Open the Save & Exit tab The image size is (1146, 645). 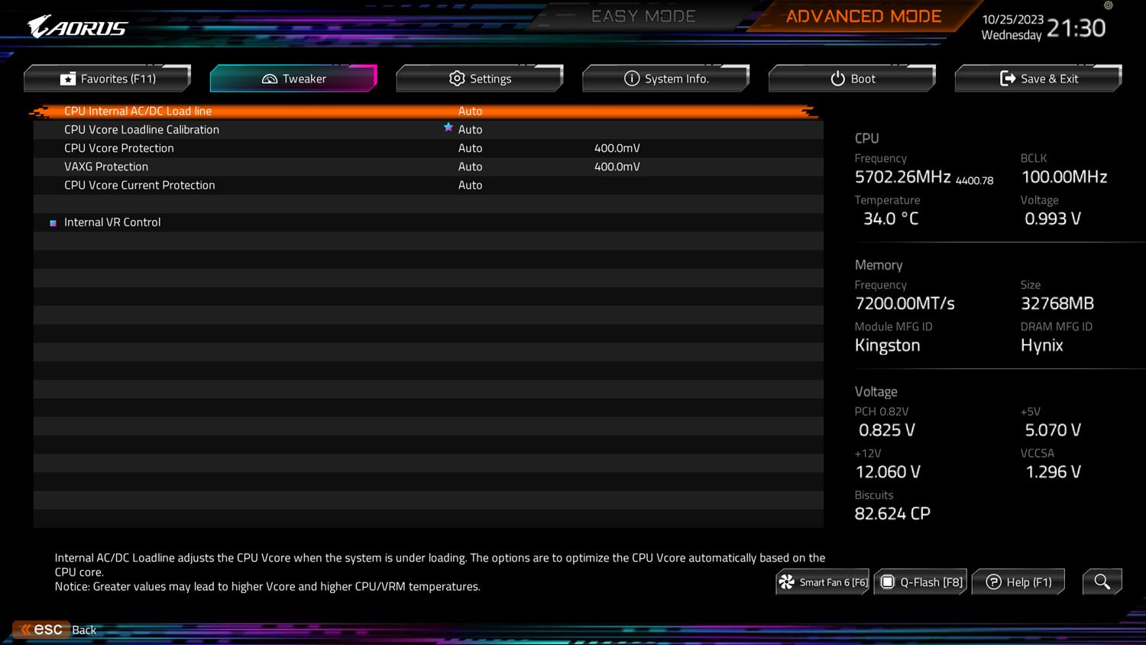pos(1039,79)
